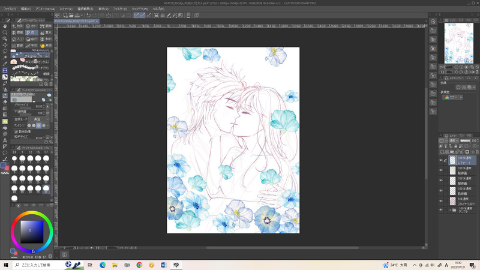The image size is (480, 270).
Task: Choose the Eraser tool
Action: (5, 102)
